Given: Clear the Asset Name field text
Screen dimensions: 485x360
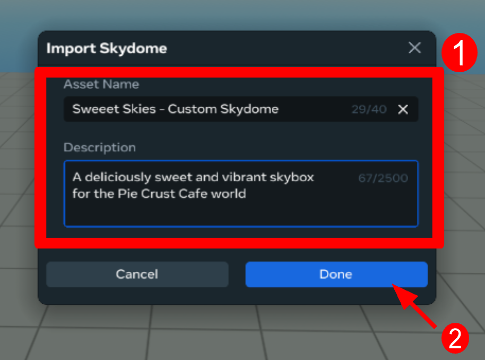Looking at the screenshot, I should tap(403, 109).
